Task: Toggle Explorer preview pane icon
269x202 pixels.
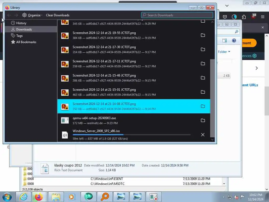Action: click(x=225, y=41)
